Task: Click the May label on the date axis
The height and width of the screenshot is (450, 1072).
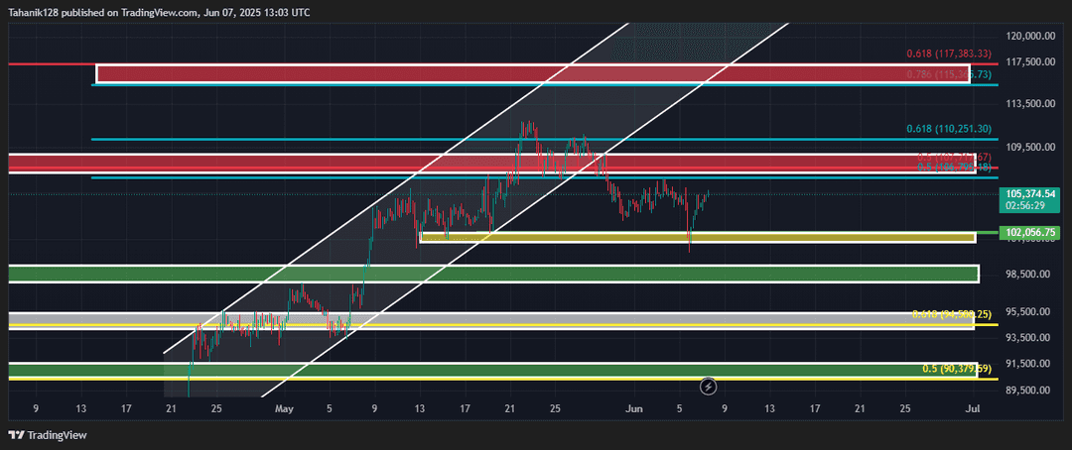Action: 284,409
